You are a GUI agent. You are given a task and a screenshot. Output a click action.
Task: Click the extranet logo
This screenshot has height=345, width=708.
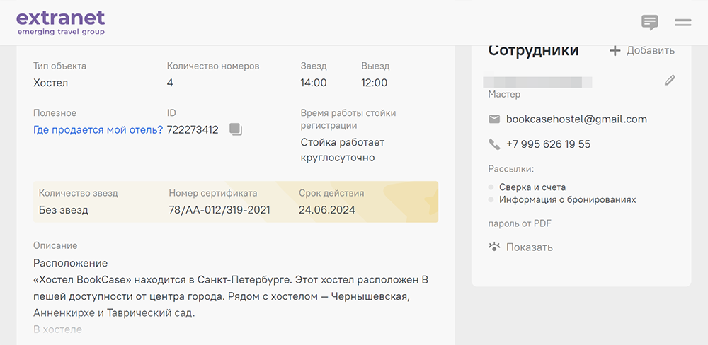[x=60, y=22]
